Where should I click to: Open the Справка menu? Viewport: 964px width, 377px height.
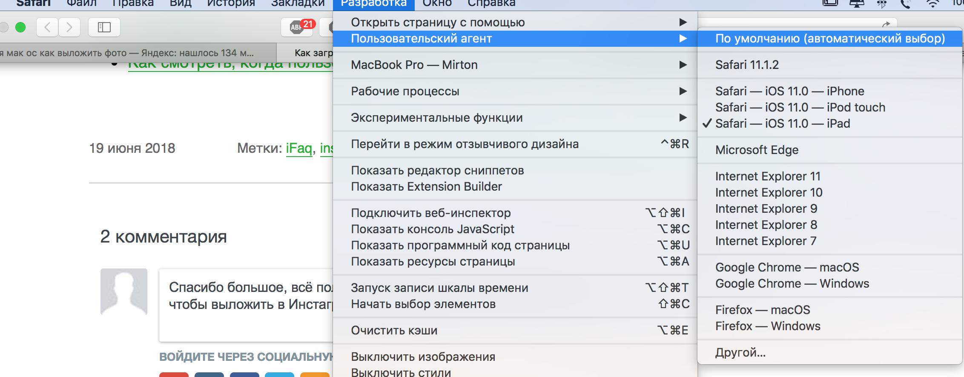click(491, 4)
